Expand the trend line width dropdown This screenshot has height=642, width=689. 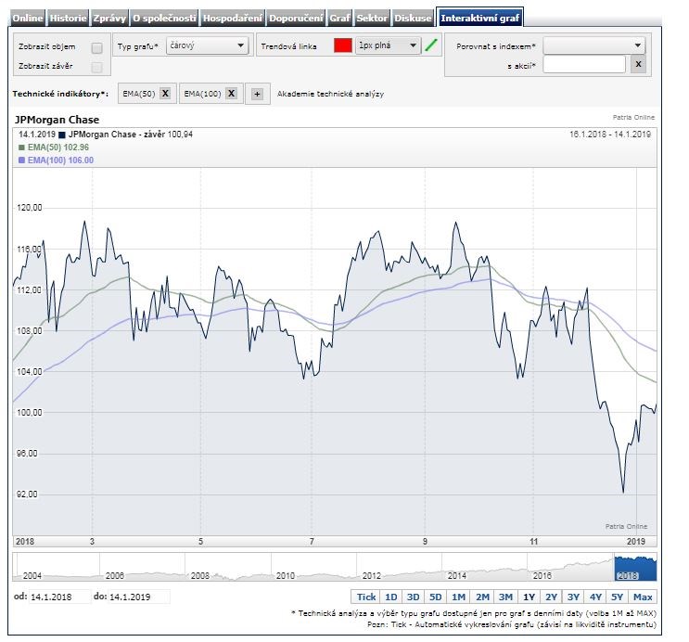388,45
